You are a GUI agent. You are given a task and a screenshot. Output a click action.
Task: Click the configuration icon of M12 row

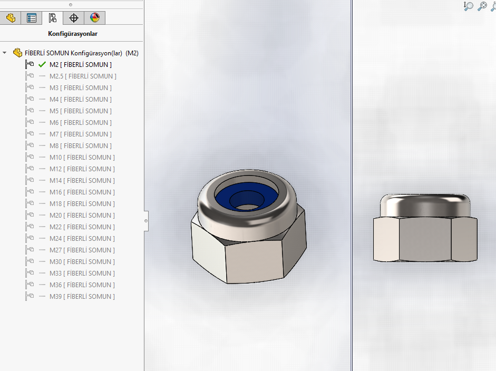point(30,169)
